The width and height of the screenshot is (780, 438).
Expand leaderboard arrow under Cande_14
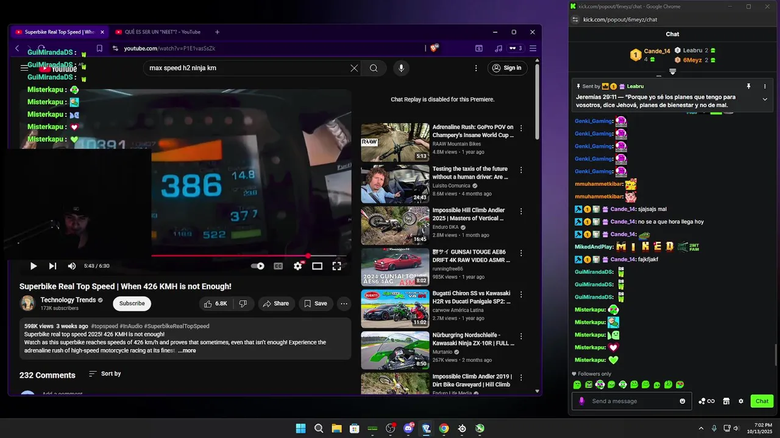[x=673, y=72]
